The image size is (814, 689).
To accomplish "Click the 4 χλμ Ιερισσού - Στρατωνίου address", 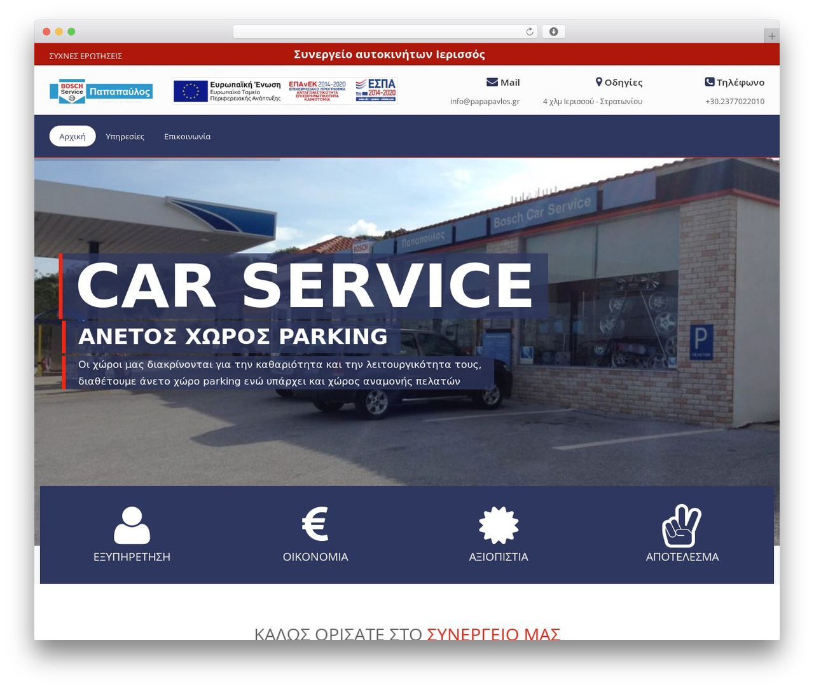I will (593, 102).
